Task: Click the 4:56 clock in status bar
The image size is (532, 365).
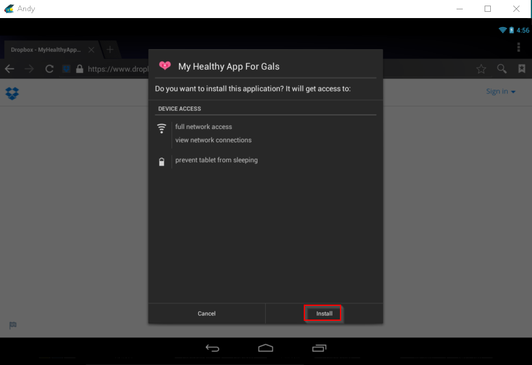Action: coord(523,31)
